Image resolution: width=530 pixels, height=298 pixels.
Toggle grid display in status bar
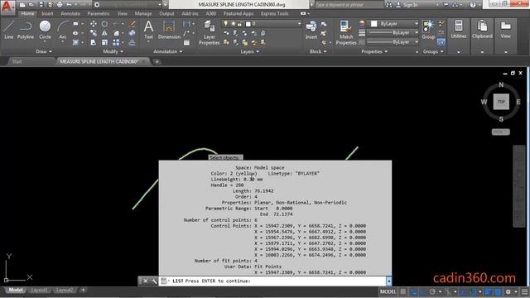tap(403, 291)
